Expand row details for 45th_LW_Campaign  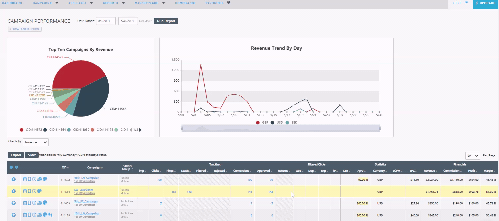14,179
